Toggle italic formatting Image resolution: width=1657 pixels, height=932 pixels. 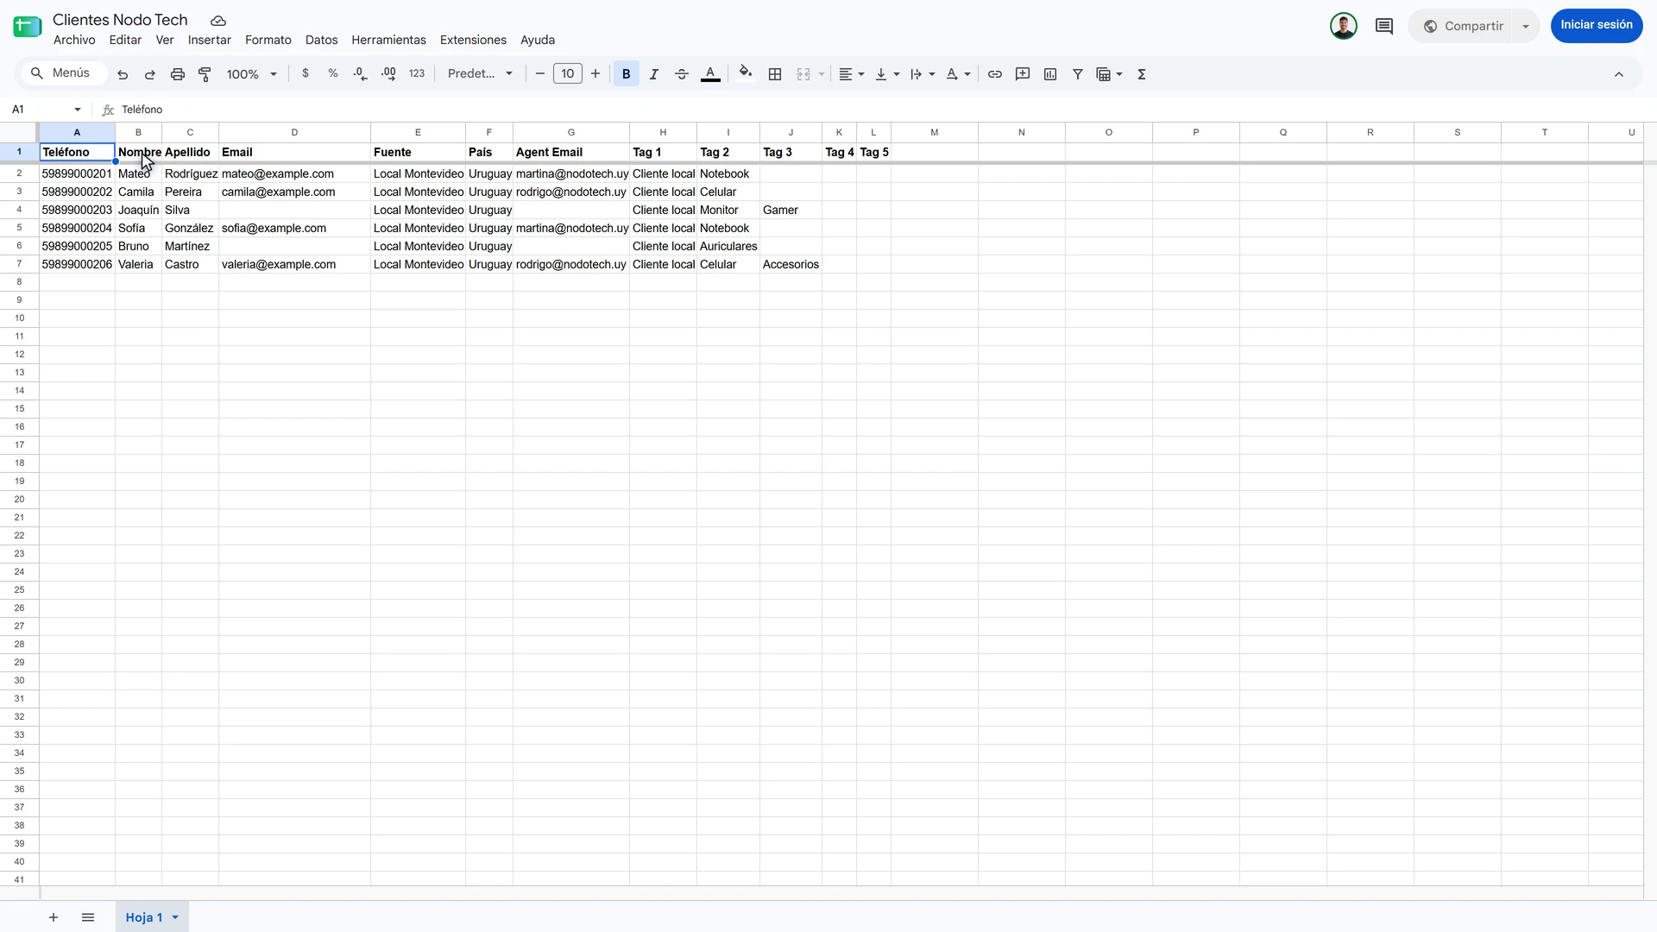654,74
